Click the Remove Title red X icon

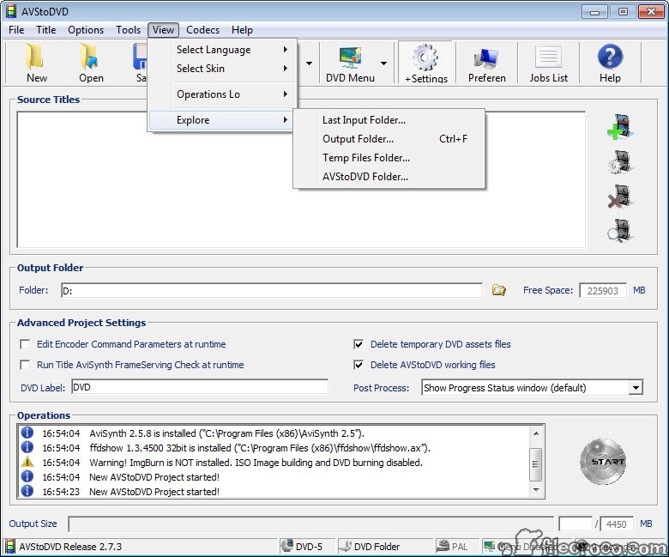(x=620, y=197)
